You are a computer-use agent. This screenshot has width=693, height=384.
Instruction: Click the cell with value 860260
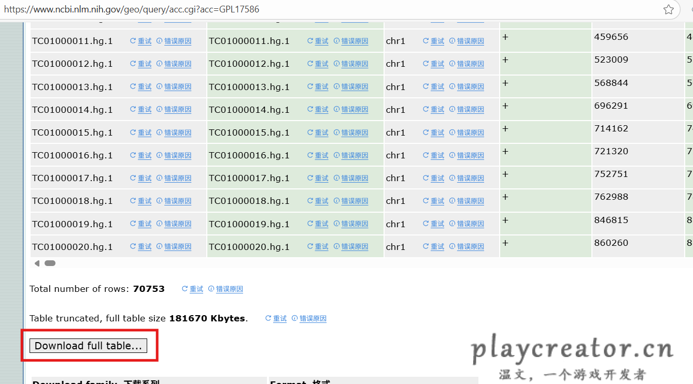point(611,243)
